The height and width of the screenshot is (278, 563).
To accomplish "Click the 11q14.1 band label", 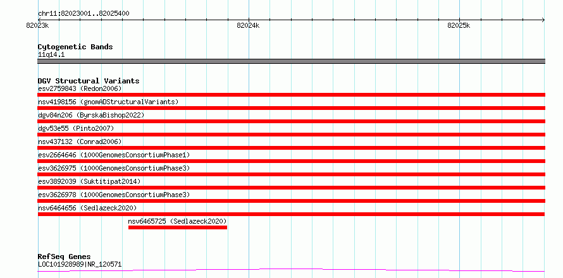I will (51, 55).
